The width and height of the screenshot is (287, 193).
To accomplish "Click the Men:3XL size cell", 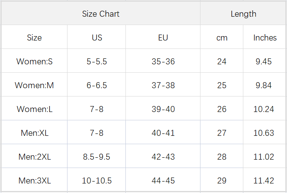I will 34,181.
